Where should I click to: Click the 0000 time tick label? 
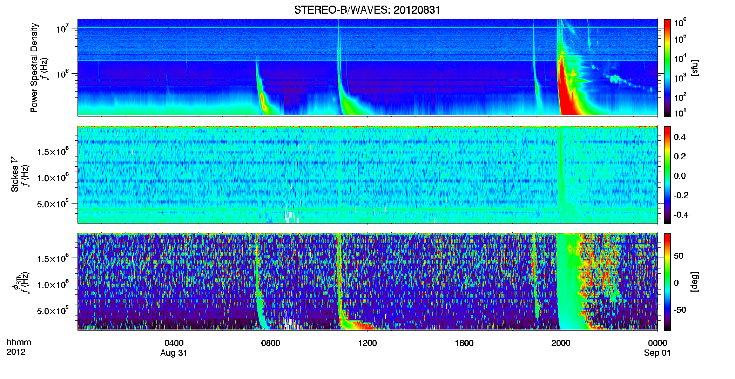coord(658,343)
